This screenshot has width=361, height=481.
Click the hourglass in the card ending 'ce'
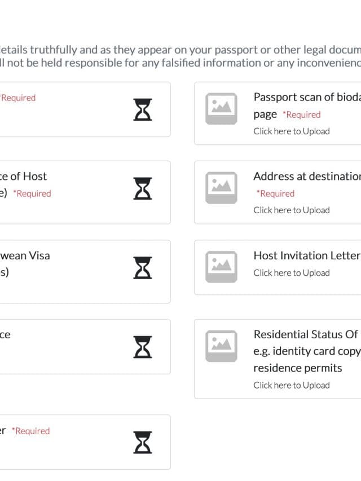tap(143, 347)
